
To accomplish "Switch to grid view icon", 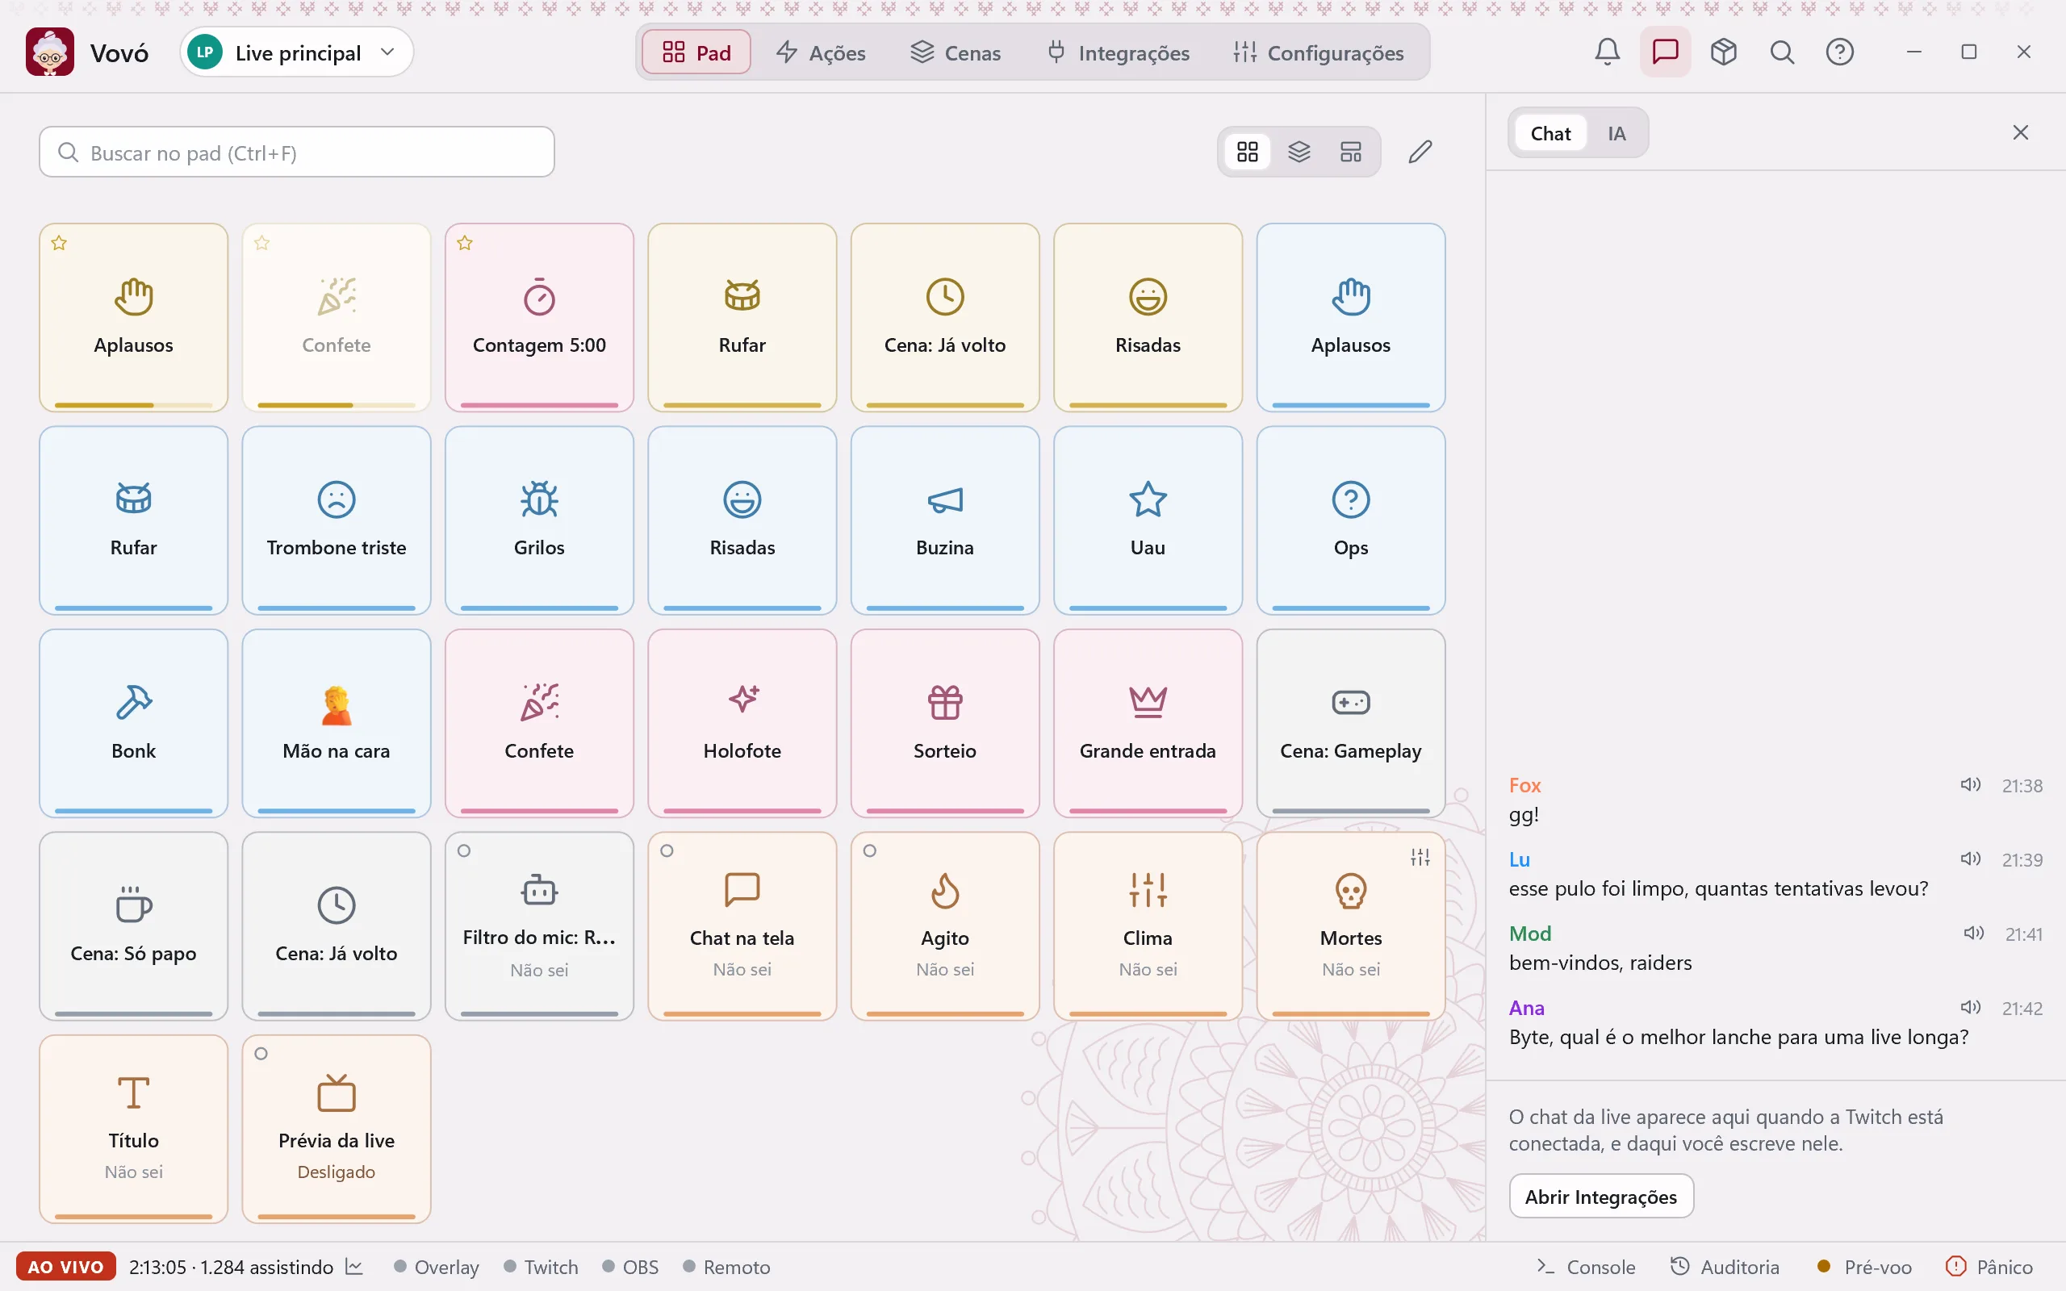I will (x=1248, y=152).
